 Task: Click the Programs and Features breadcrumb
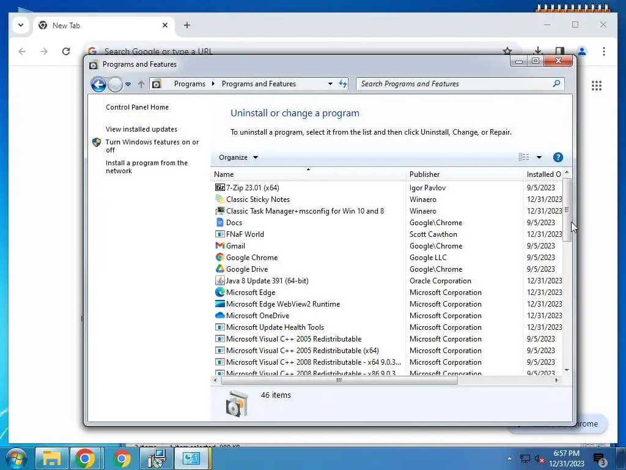tap(259, 83)
